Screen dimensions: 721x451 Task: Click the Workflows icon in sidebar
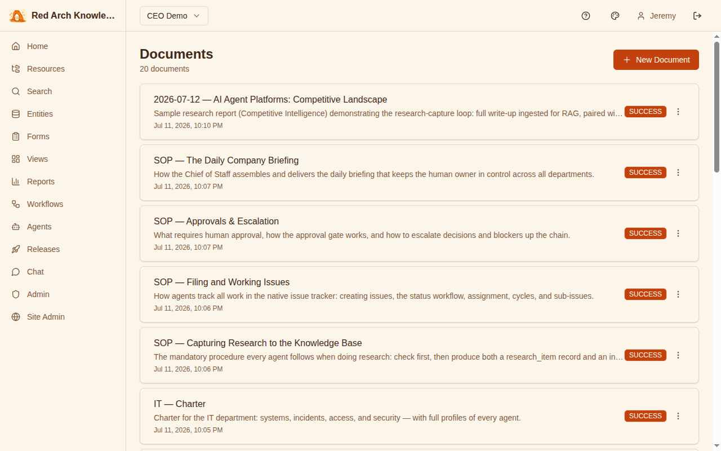click(16, 204)
